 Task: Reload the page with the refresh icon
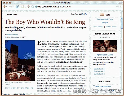[x=17, y=7]
